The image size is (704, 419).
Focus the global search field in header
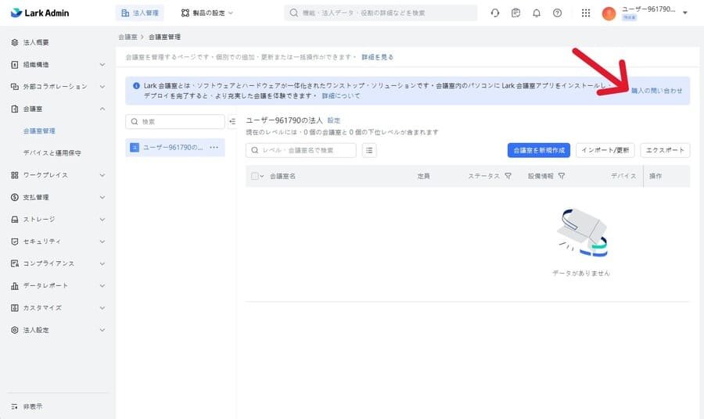point(381,13)
